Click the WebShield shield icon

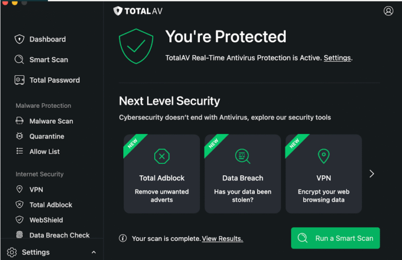pyautogui.click(x=20, y=220)
